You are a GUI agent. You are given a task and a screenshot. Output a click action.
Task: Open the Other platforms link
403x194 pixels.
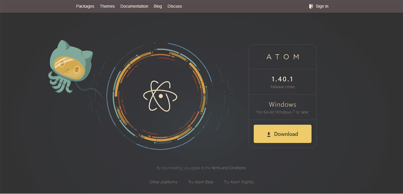pos(163,182)
